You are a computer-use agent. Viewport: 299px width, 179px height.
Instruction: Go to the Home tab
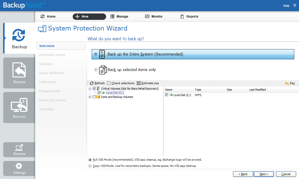[x=48, y=17]
